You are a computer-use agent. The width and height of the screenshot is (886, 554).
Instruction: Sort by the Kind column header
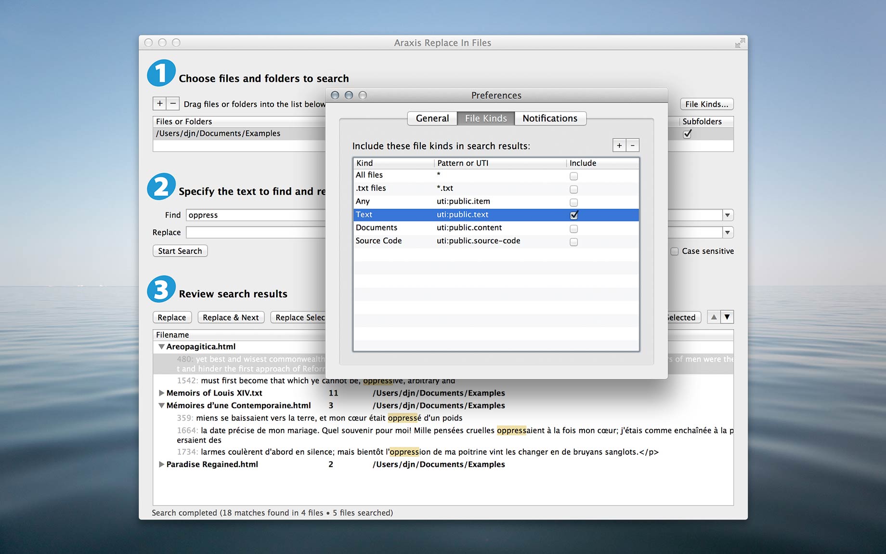click(394, 163)
